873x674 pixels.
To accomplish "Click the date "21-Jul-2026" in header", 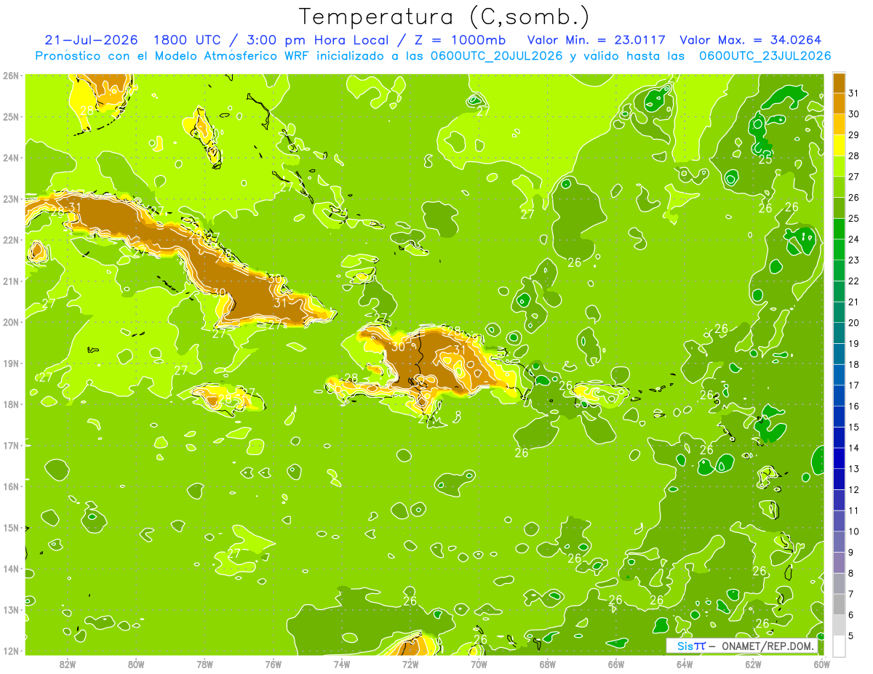I will coord(92,40).
